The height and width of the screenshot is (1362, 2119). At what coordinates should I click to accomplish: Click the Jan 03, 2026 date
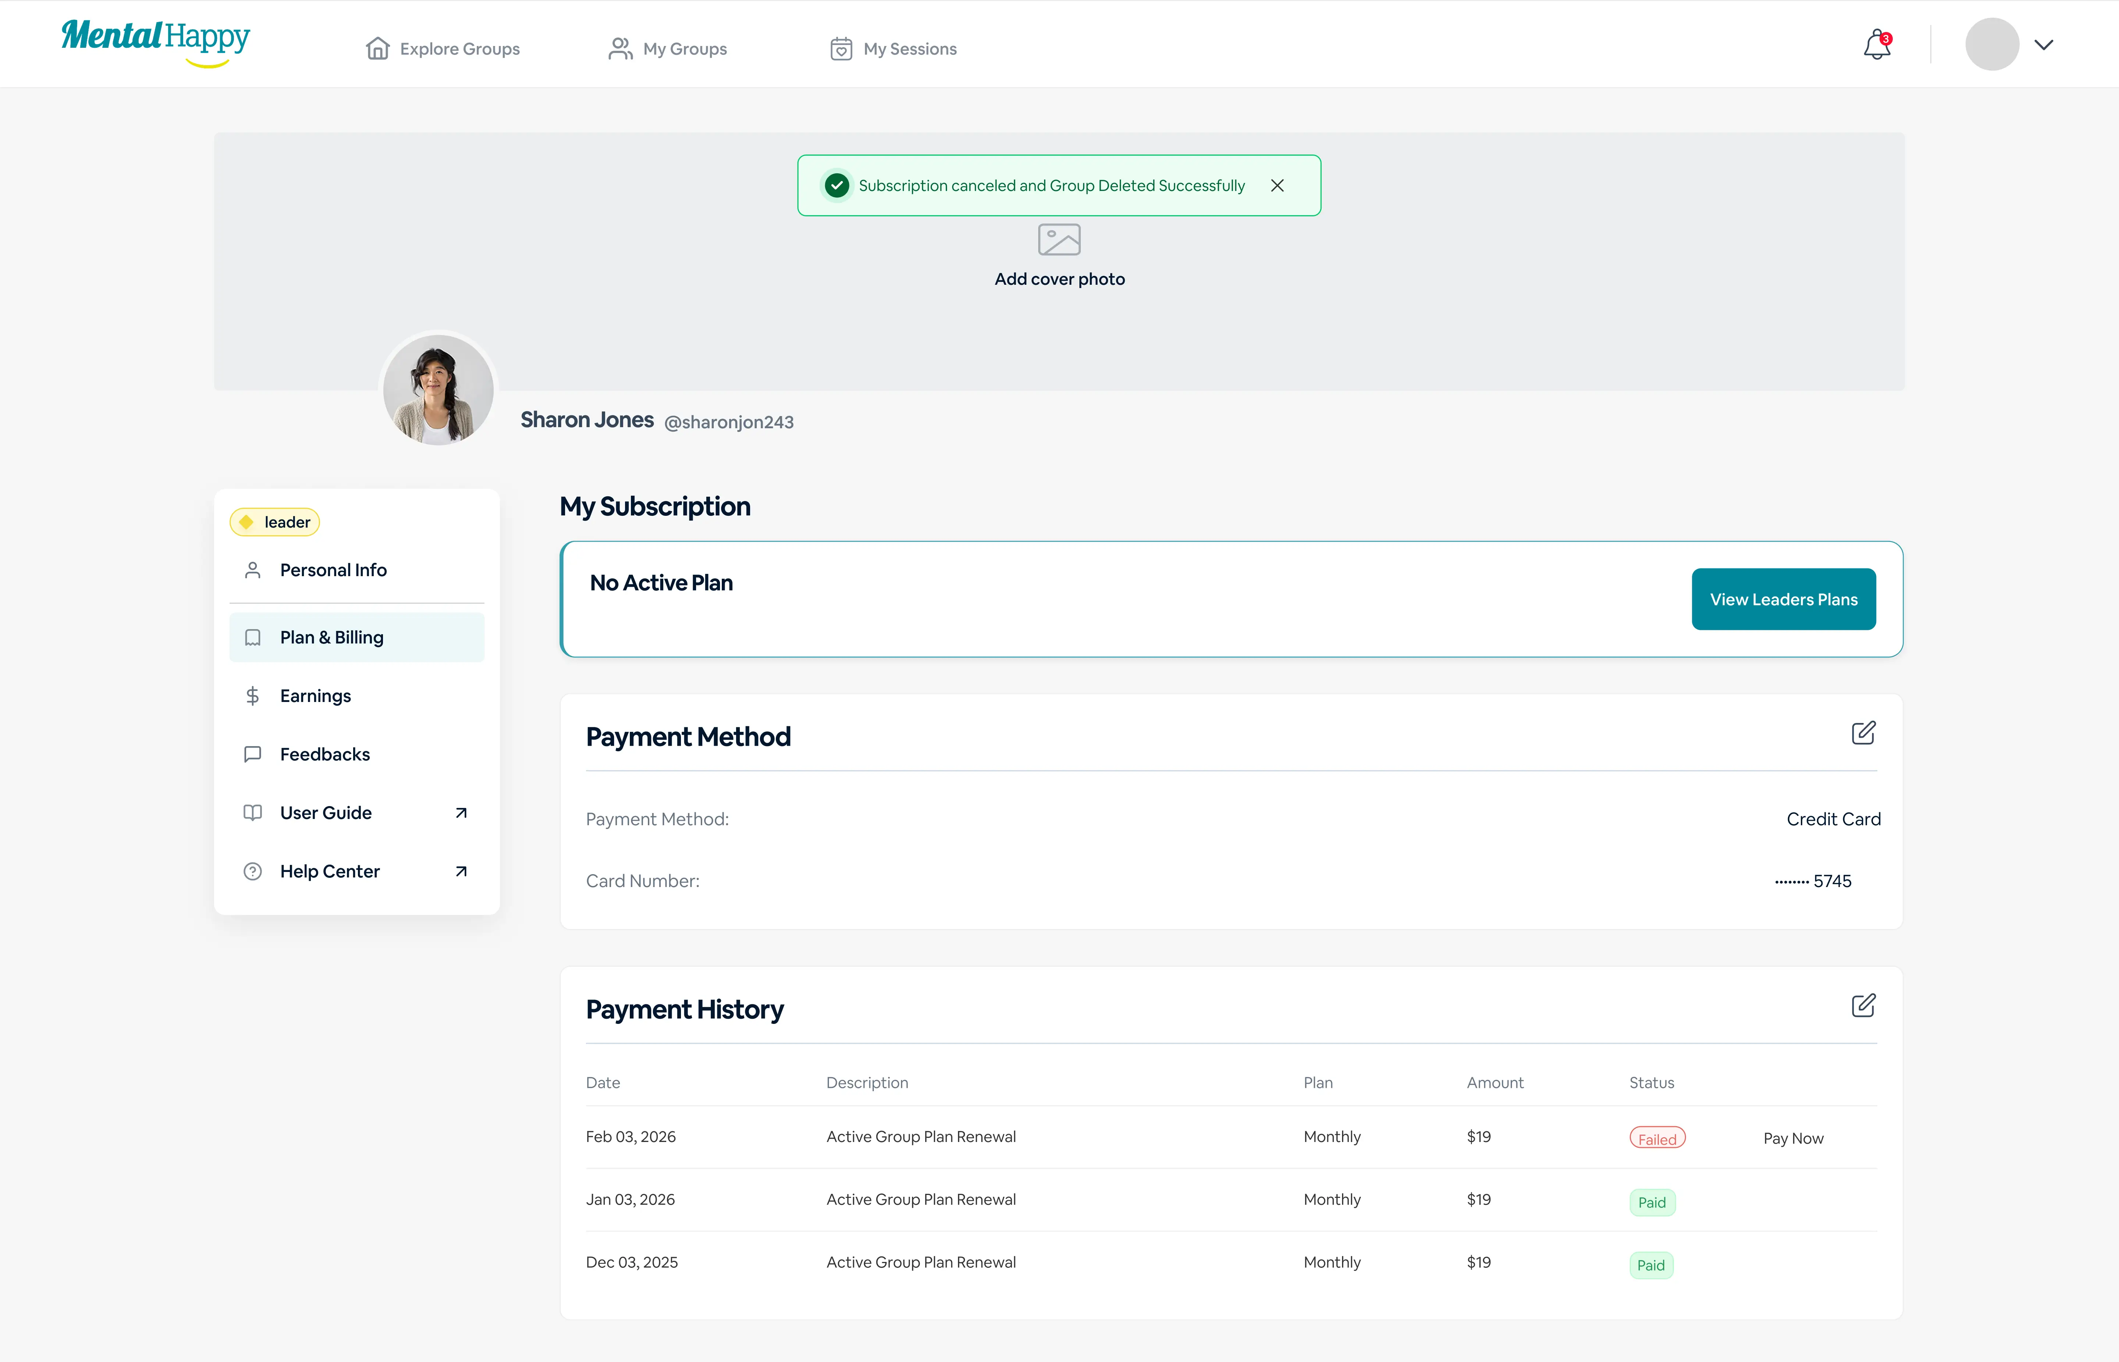point(630,1200)
